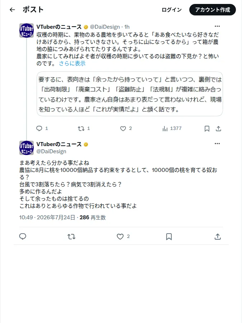This screenshot has height=323, width=242.
Task: Like the main post in bottom action bar
Action: 123,237
